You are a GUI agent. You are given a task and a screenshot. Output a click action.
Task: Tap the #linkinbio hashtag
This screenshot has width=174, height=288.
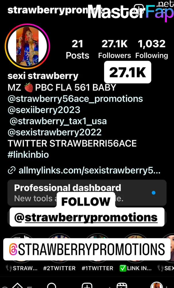click(28, 155)
